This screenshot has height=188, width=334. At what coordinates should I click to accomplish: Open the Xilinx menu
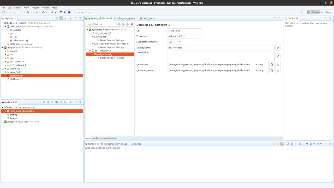tap(26, 8)
